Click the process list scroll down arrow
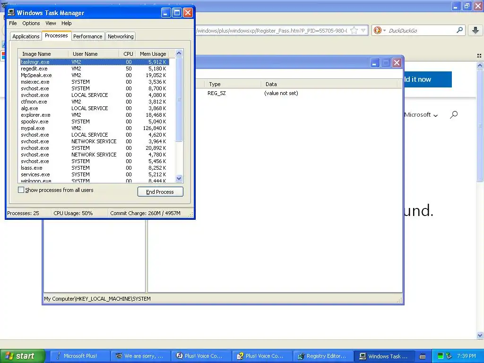484x363 pixels. point(179,178)
